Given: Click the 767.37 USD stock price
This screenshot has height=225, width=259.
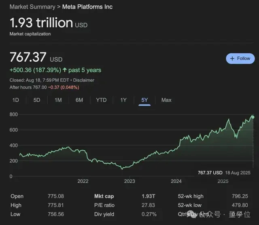Looking at the screenshot, I should pyautogui.click(x=36, y=57).
